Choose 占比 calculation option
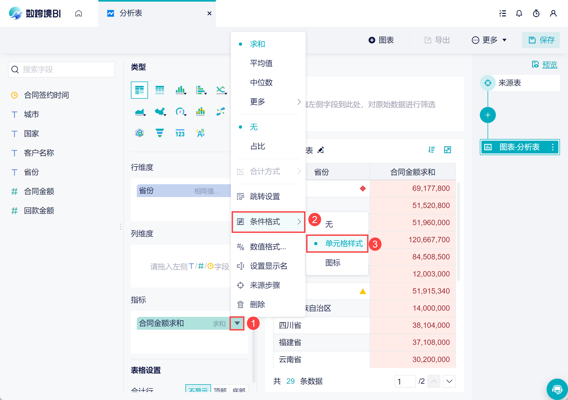Screen dimensions: 568x400 tap(258, 146)
